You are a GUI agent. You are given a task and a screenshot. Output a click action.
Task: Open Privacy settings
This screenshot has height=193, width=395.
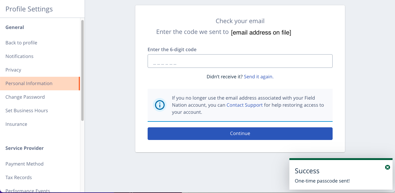13,70
